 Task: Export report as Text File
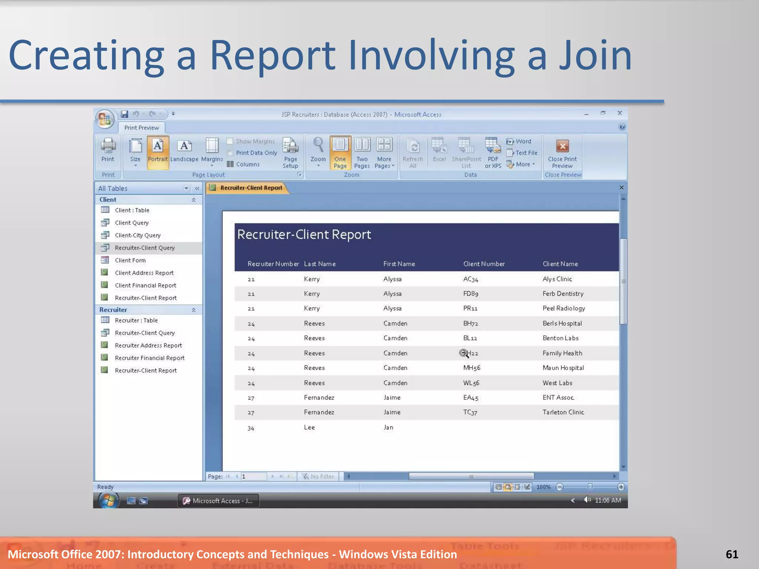tap(522, 153)
